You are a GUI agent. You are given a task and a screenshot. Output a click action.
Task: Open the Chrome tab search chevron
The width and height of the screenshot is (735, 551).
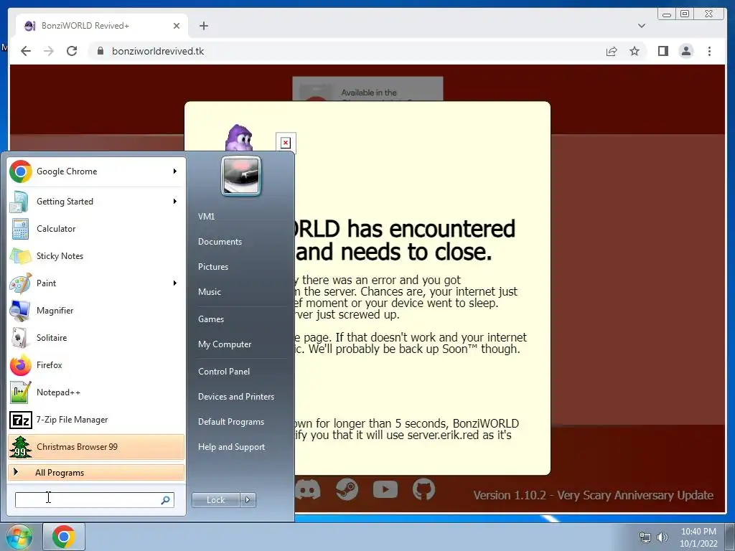642,26
